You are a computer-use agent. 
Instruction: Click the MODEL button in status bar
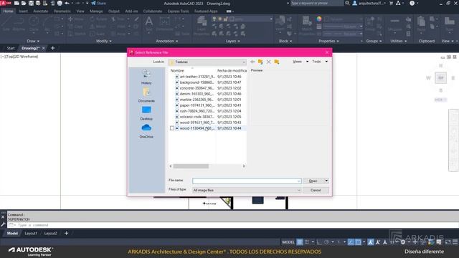pos(288,242)
